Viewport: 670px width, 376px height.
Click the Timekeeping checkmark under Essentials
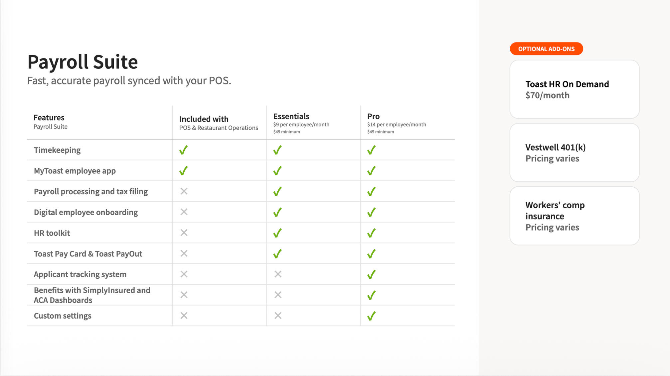[x=277, y=150]
